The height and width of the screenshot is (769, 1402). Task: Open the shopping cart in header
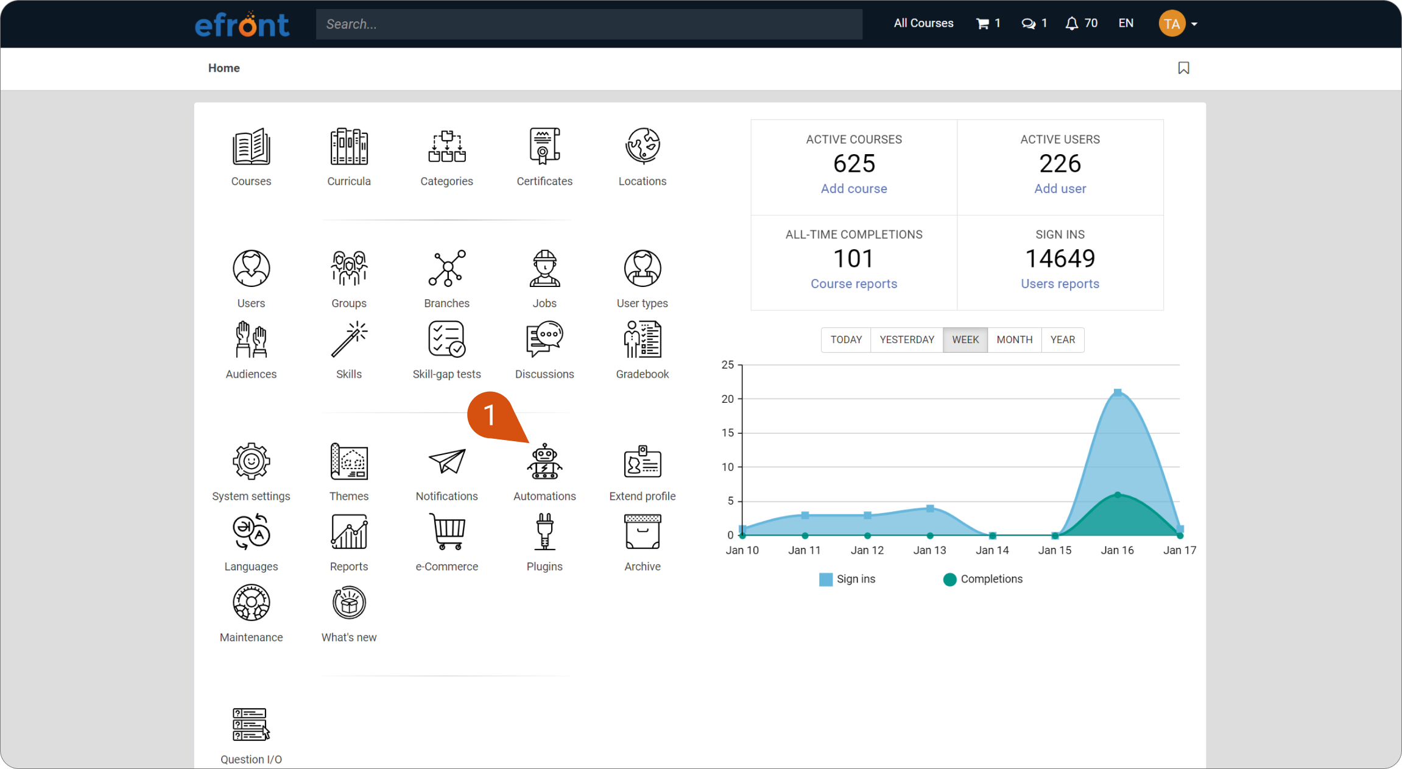[x=988, y=23]
